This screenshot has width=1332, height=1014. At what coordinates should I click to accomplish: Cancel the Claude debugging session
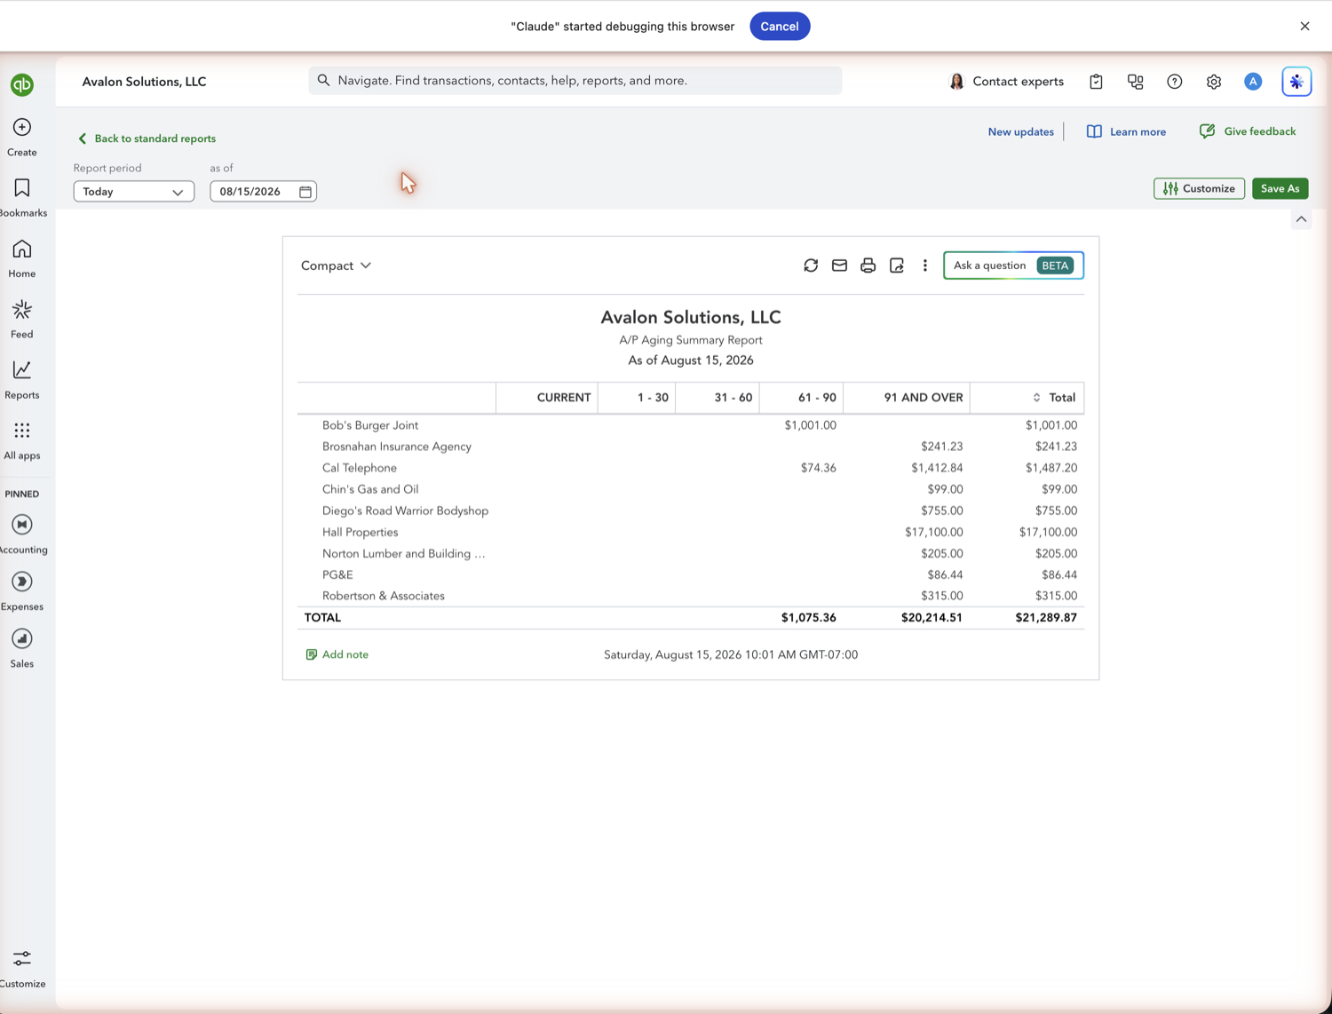click(x=780, y=27)
